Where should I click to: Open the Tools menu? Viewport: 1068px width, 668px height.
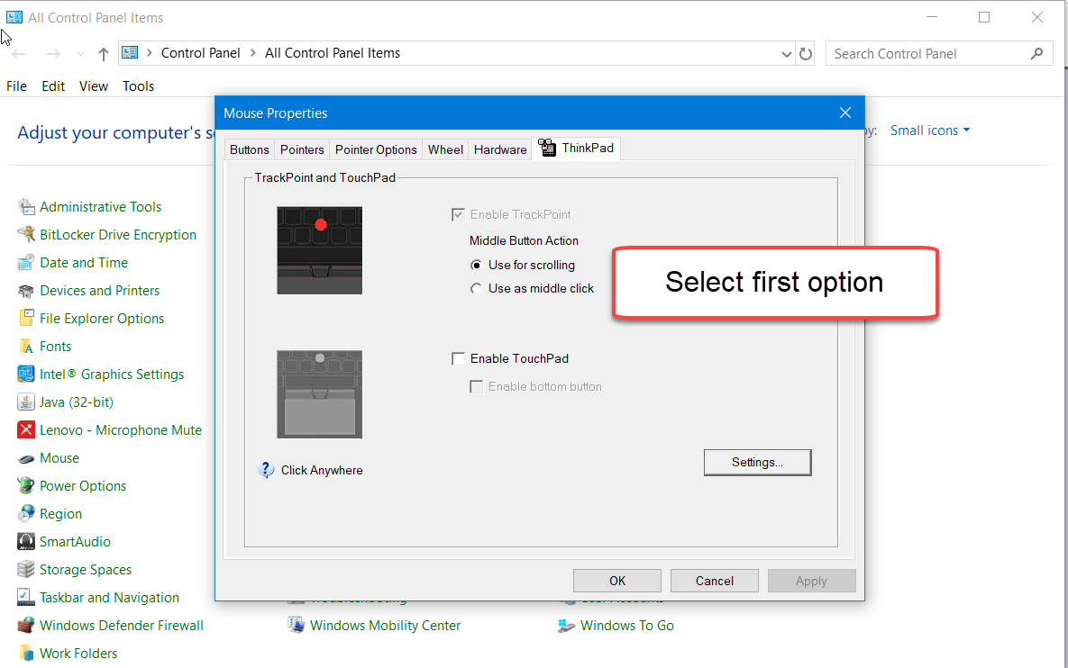[138, 86]
